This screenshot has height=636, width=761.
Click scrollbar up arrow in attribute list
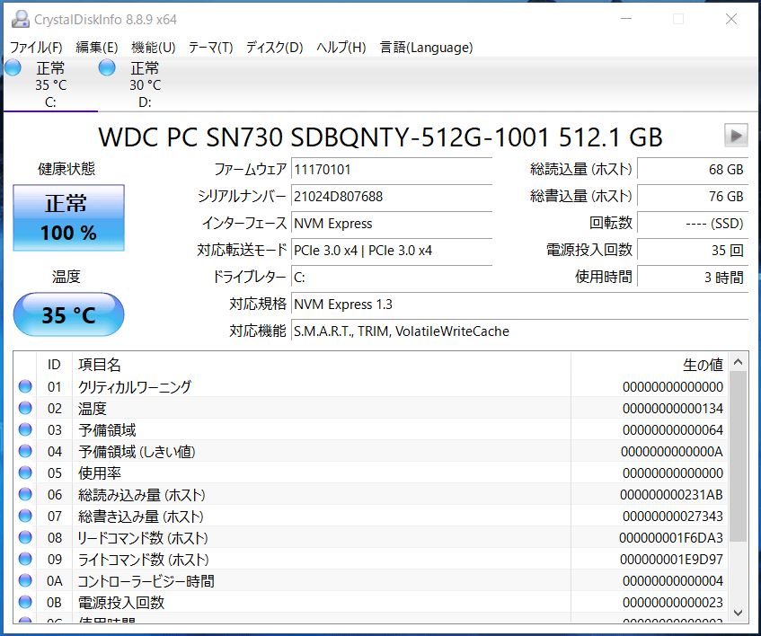739,362
